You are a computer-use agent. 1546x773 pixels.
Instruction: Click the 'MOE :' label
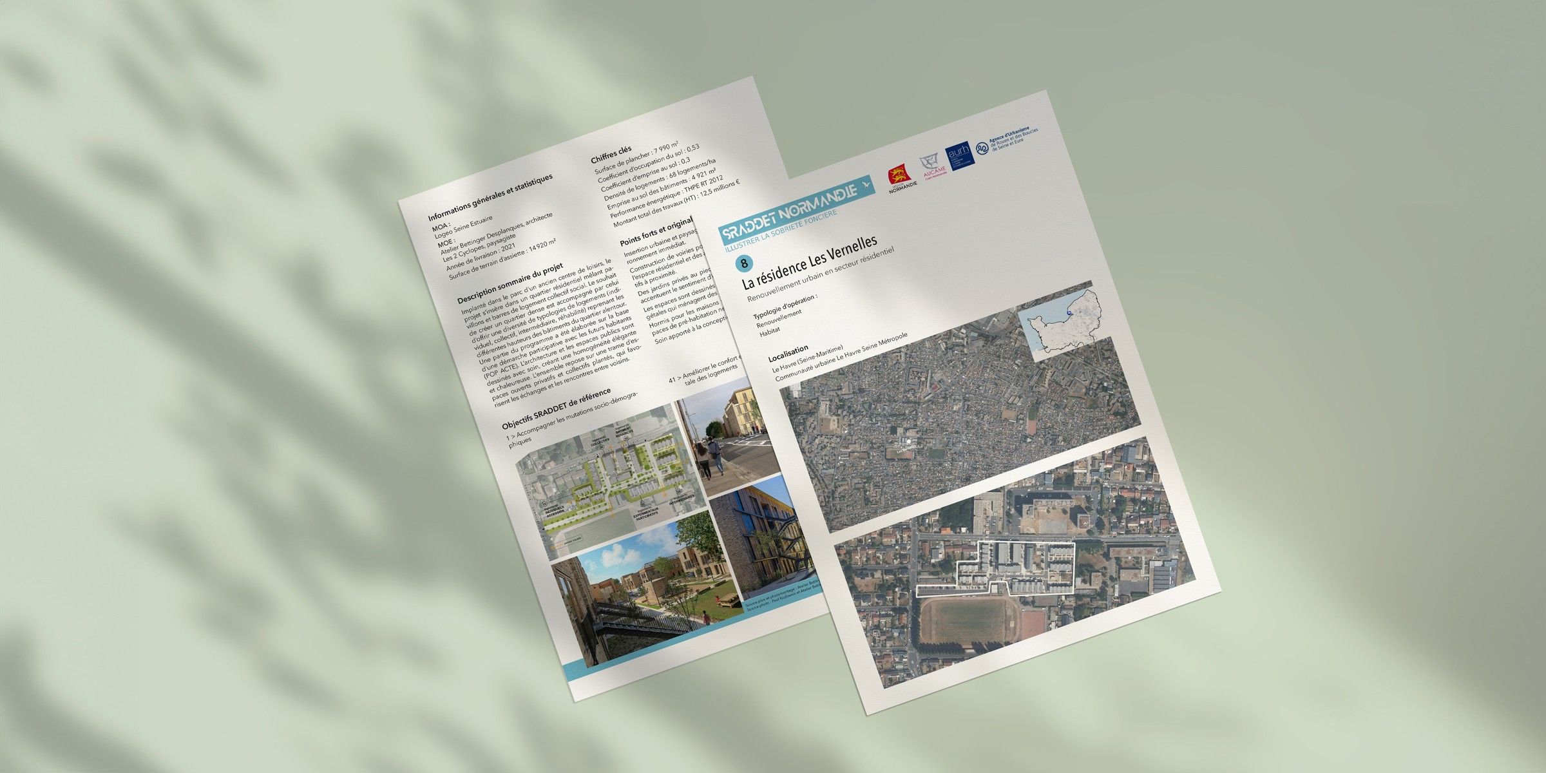pos(446,244)
